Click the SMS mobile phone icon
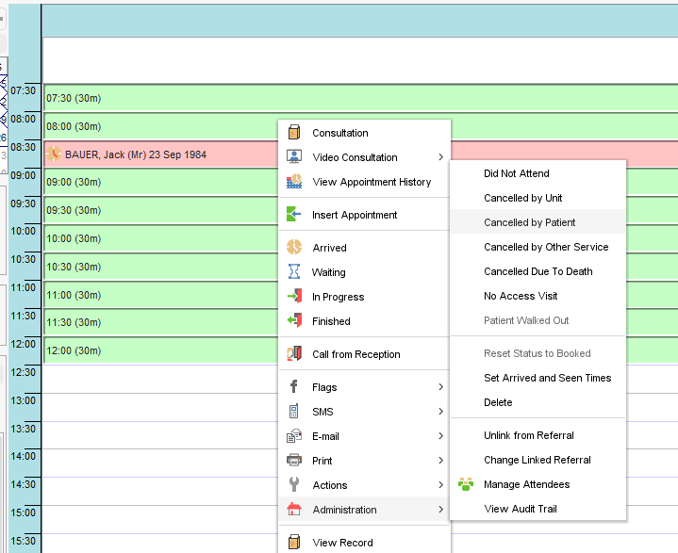The height and width of the screenshot is (553, 678). [x=294, y=412]
